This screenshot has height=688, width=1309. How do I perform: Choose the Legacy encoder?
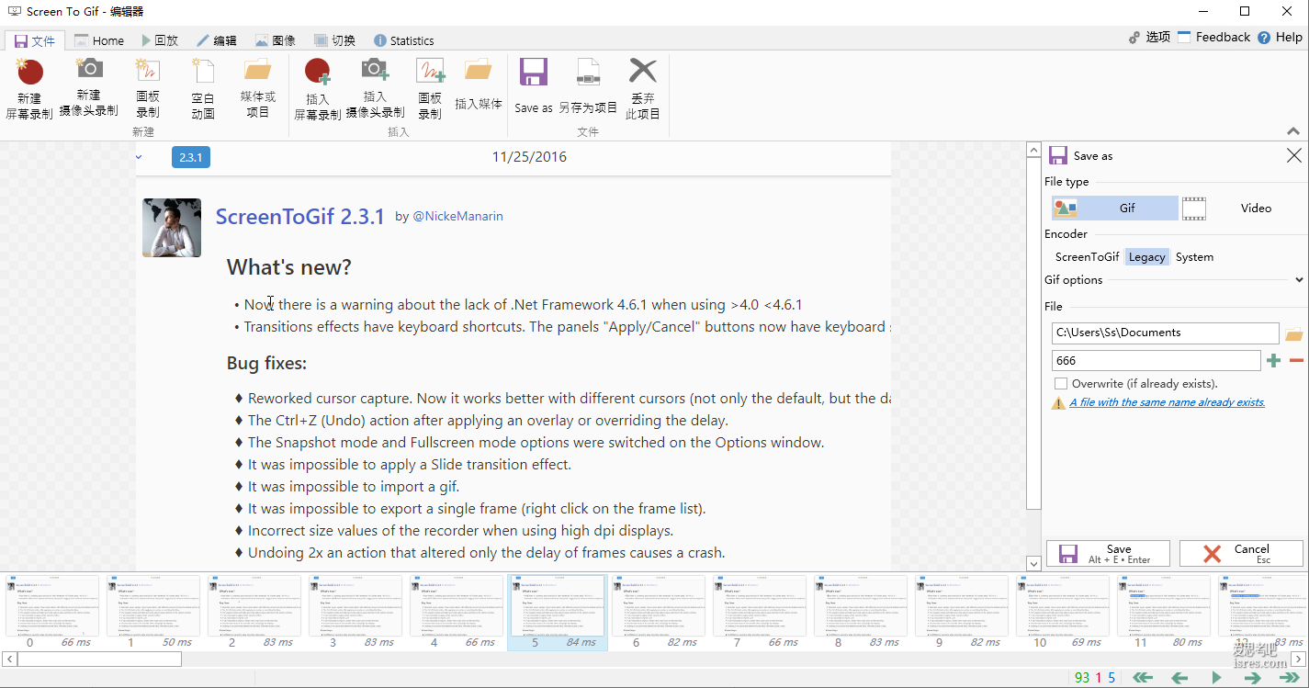[1146, 257]
